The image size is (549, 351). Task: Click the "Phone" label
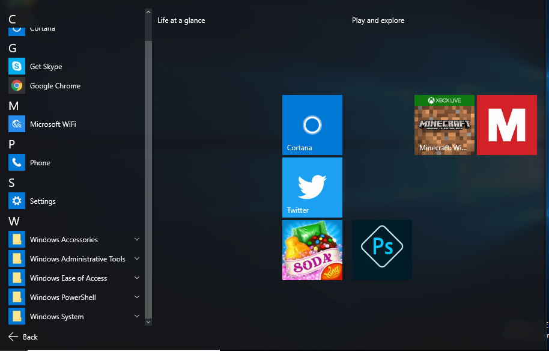pyautogui.click(x=40, y=162)
